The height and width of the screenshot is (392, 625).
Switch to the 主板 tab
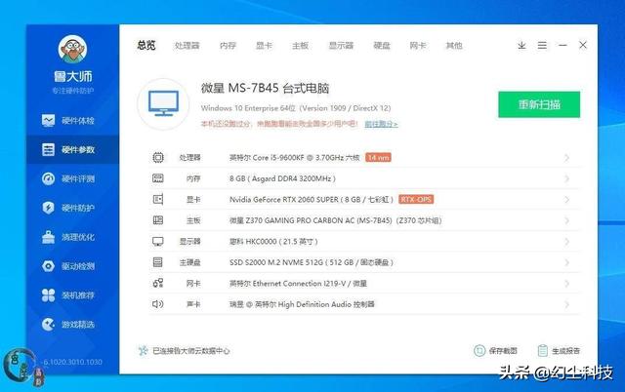[300, 46]
